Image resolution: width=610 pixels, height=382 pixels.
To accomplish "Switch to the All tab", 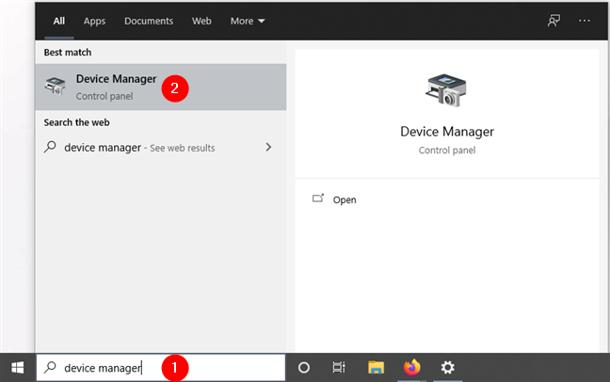I will coord(59,21).
